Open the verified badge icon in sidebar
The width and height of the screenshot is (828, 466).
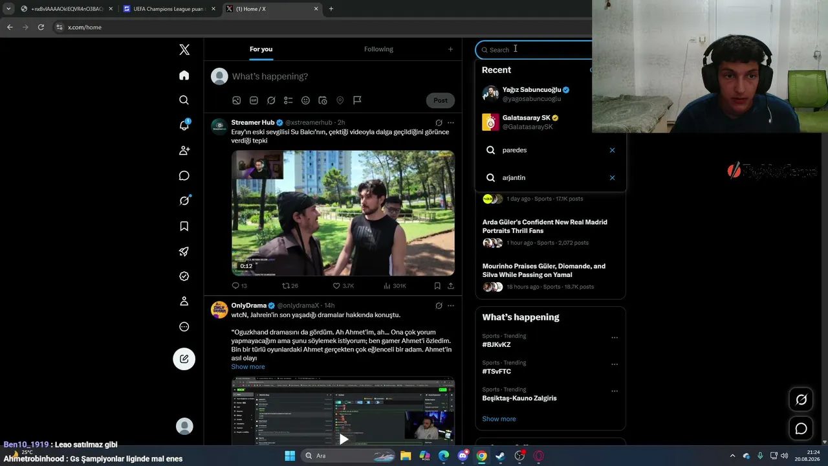tap(184, 276)
